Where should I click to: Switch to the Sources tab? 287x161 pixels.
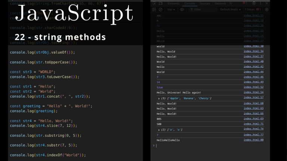(x=205, y=3)
